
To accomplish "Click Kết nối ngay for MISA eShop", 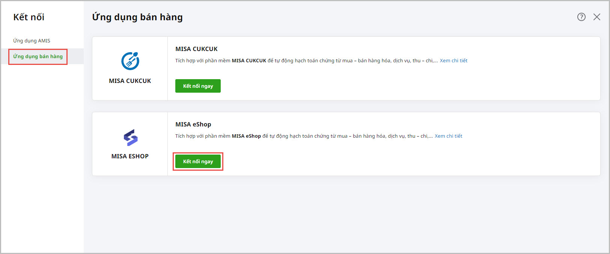I will pos(198,161).
